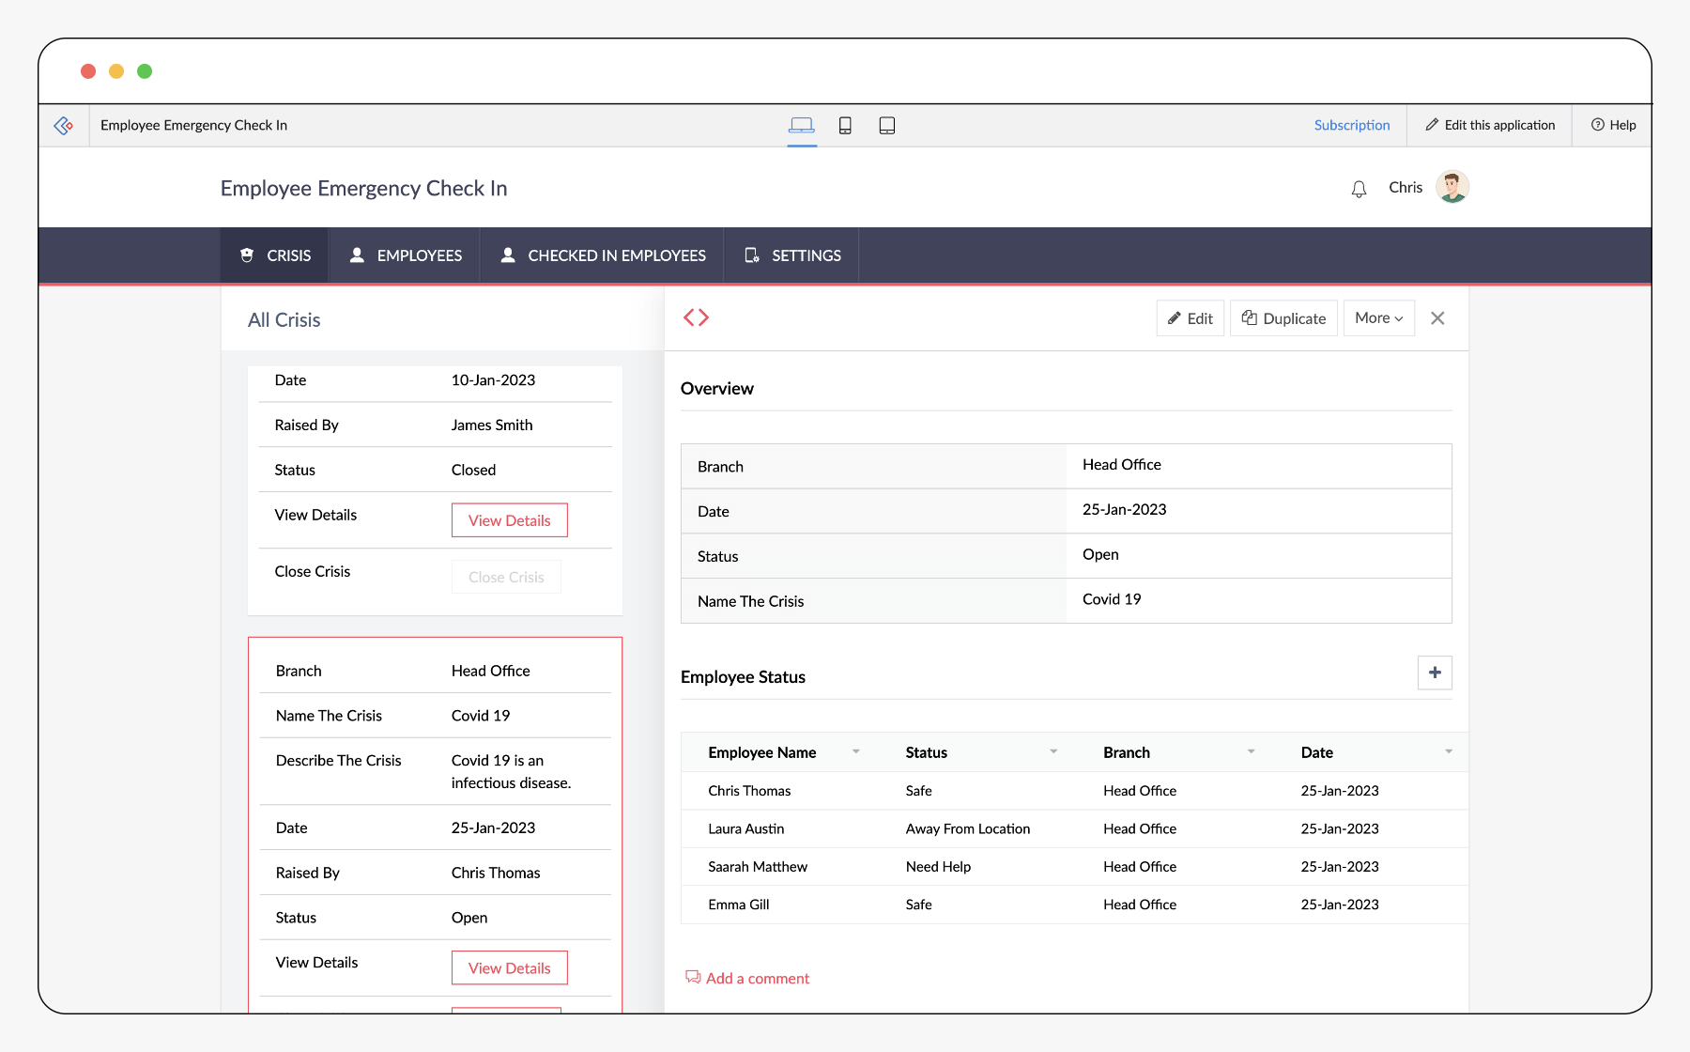
Task: Open Status column sort dropdown
Action: tap(1053, 752)
